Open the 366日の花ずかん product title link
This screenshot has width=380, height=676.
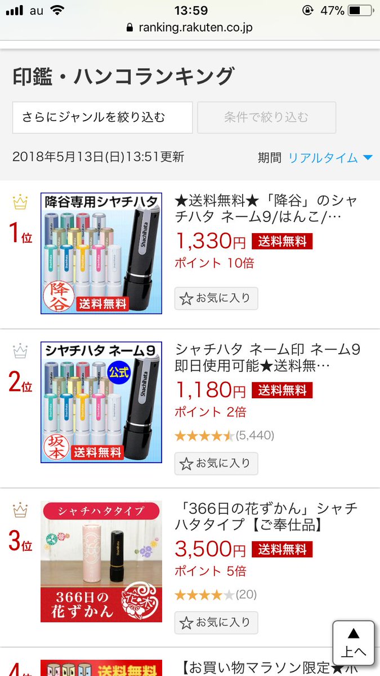[x=266, y=517]
